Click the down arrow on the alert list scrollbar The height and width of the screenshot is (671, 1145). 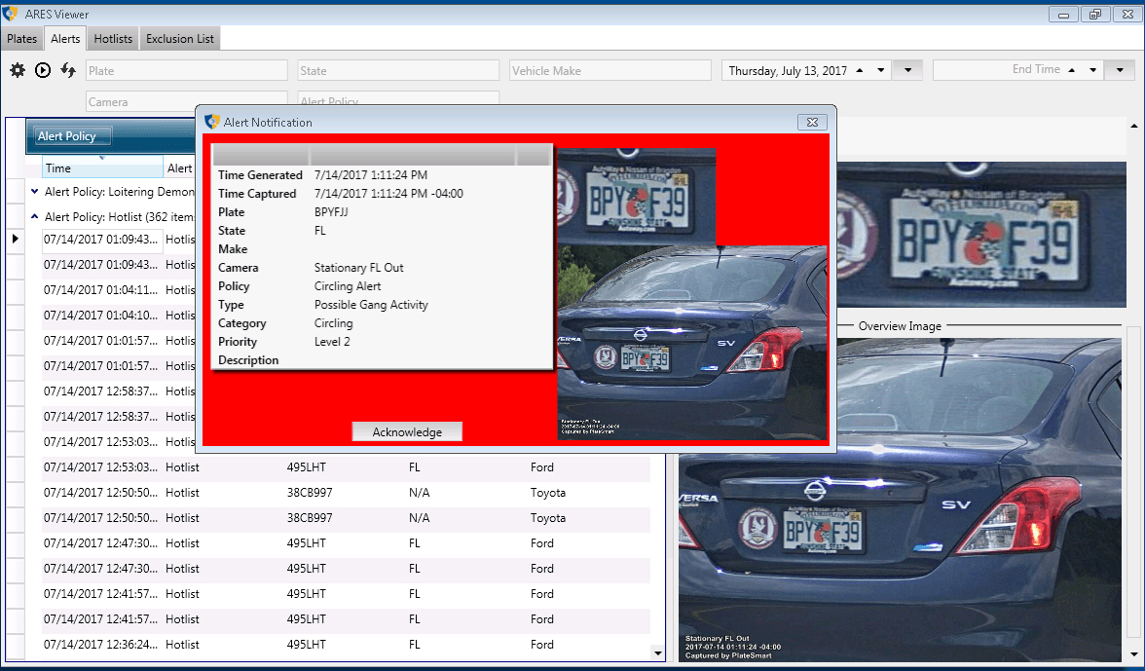[657, 653]
